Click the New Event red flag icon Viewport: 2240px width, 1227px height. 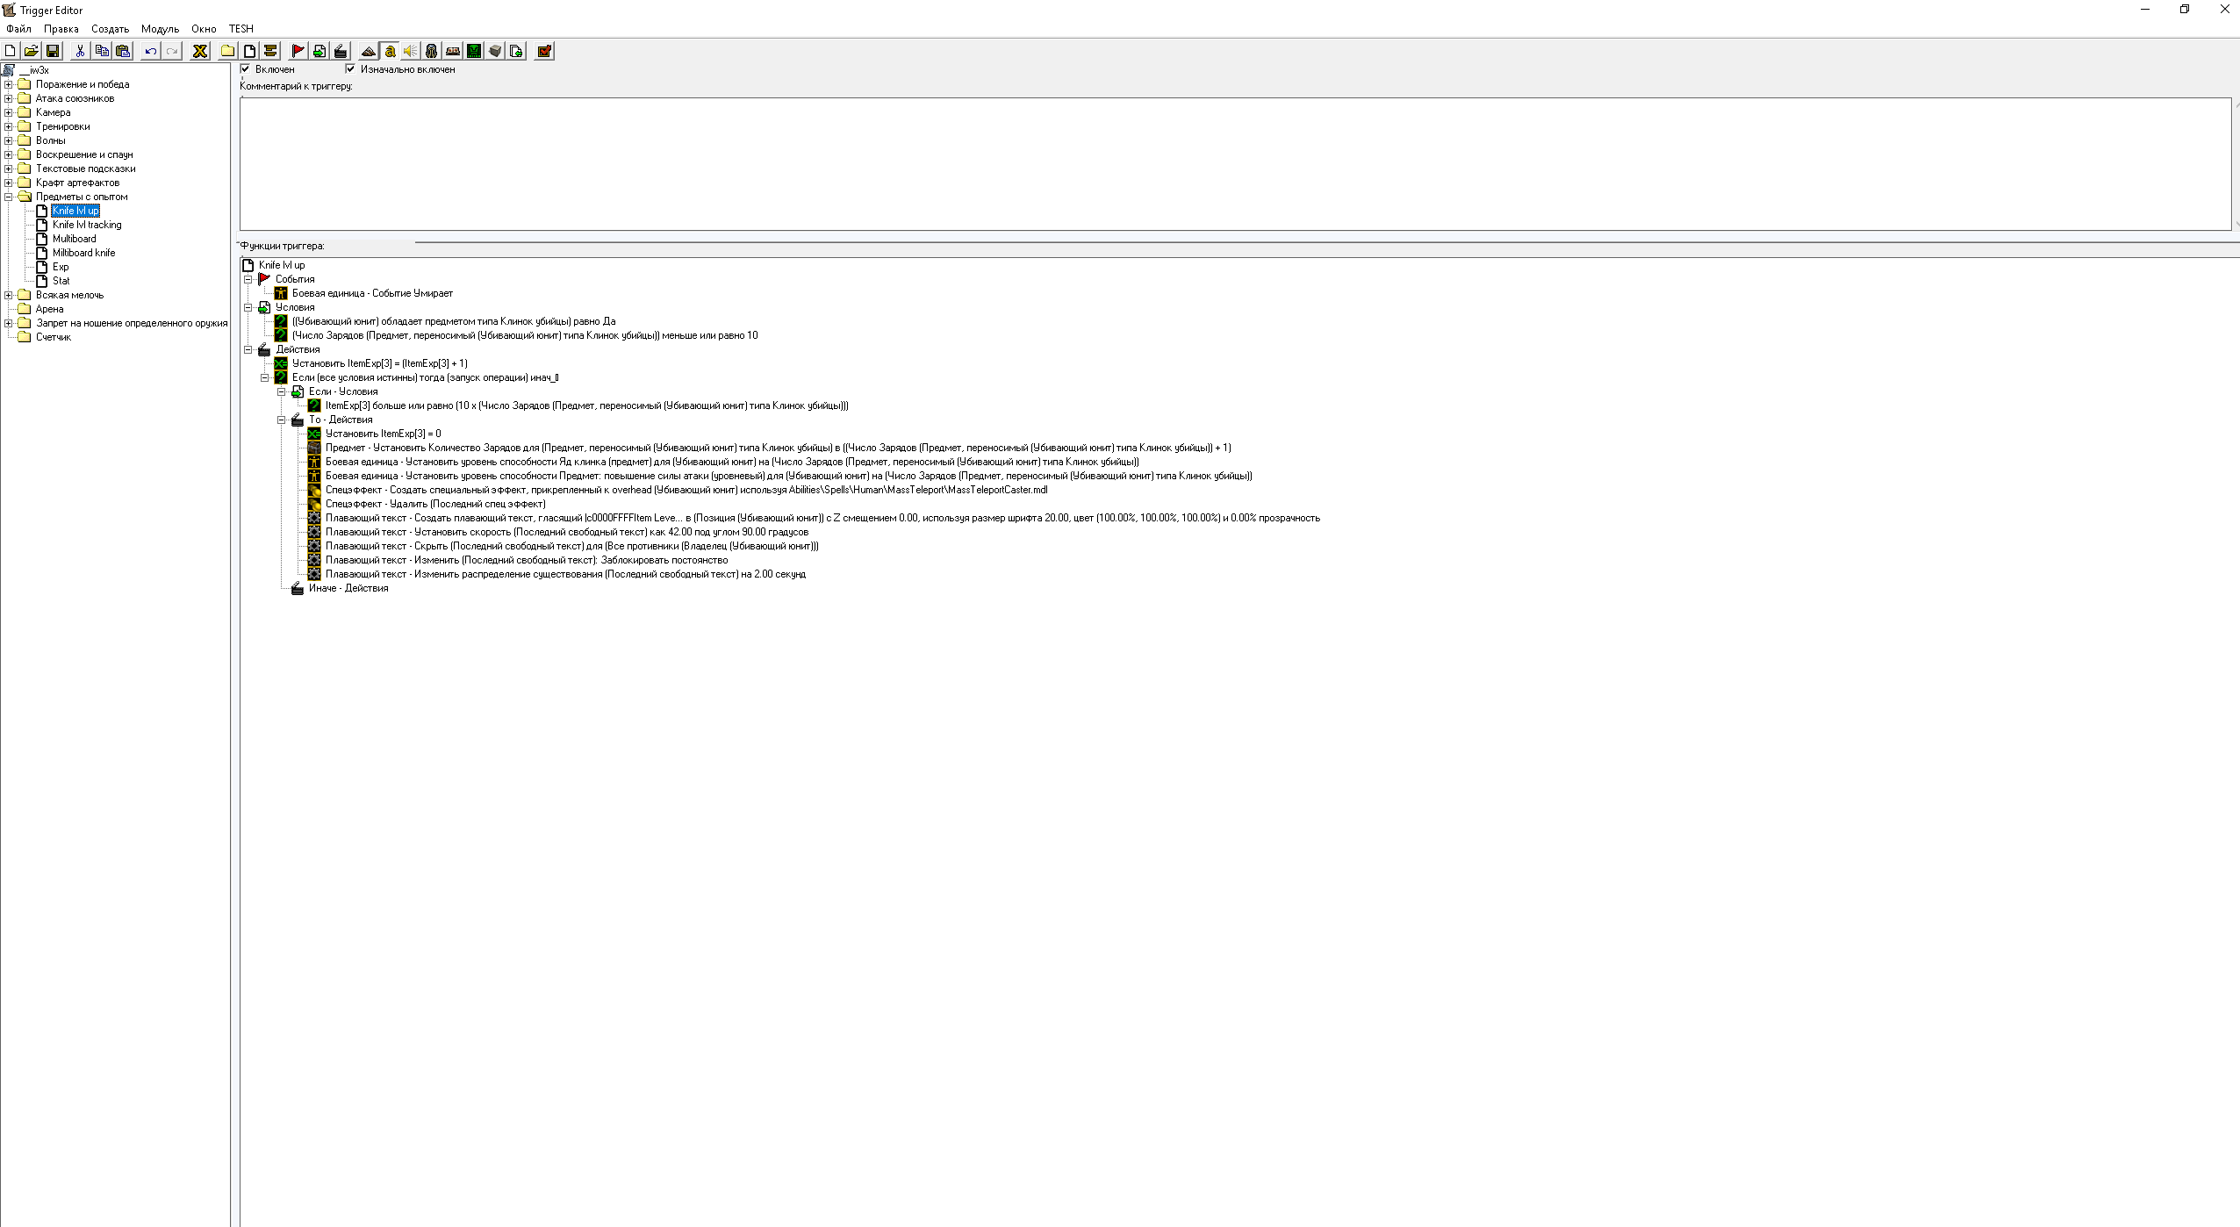[298, 51]
